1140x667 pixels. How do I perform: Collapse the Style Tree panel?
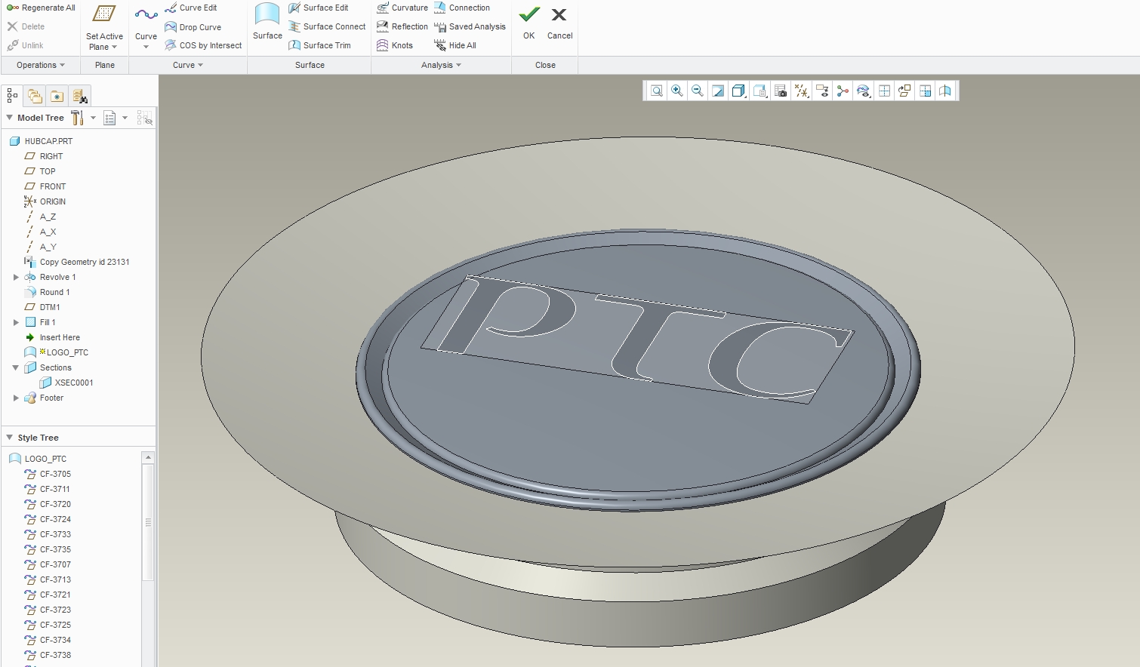tap(10, 438)
